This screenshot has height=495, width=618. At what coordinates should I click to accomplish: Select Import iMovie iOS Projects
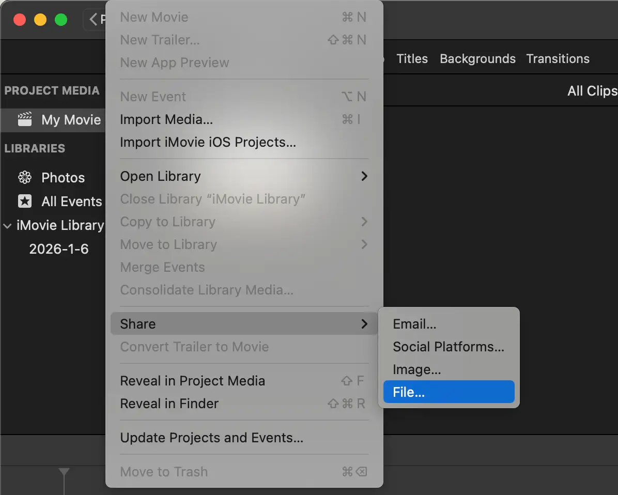point(208,142)
